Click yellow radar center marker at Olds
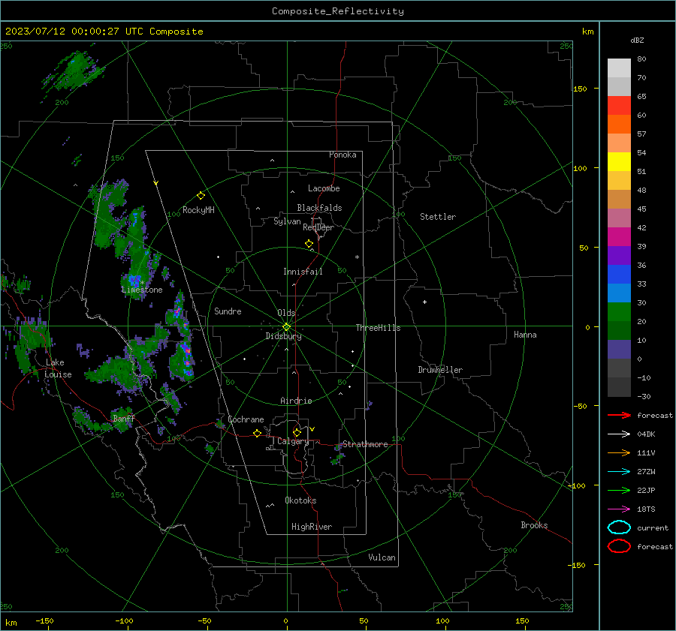This screenshot has width=676, height=631. click(286, 326)
